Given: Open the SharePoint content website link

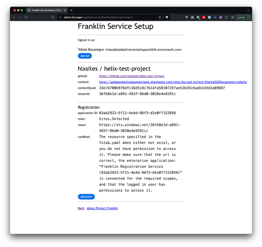Looking at the screenshot, I should 173,82.
